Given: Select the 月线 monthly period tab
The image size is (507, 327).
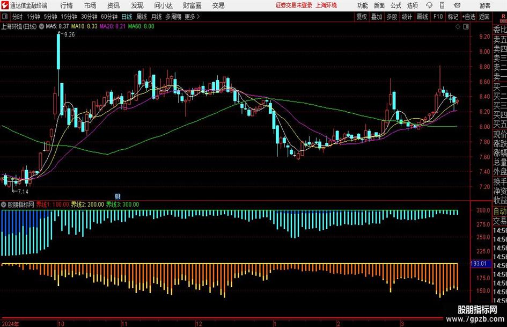Looking at the screenshot, I should pos(156,17).
